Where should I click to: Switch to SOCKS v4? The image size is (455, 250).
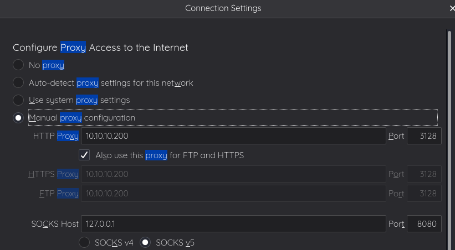point(84,242)
